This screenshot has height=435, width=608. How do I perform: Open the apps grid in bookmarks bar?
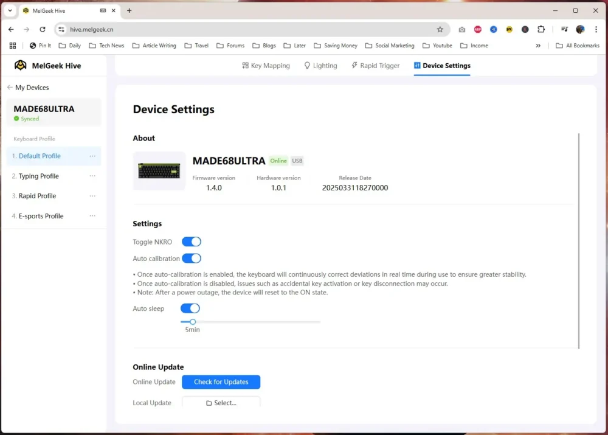pyautogui.click(x=13, y=46)
